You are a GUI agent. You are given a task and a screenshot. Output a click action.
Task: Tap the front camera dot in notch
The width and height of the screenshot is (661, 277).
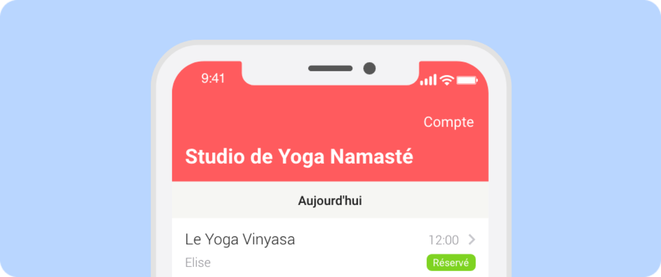point(370,68)
